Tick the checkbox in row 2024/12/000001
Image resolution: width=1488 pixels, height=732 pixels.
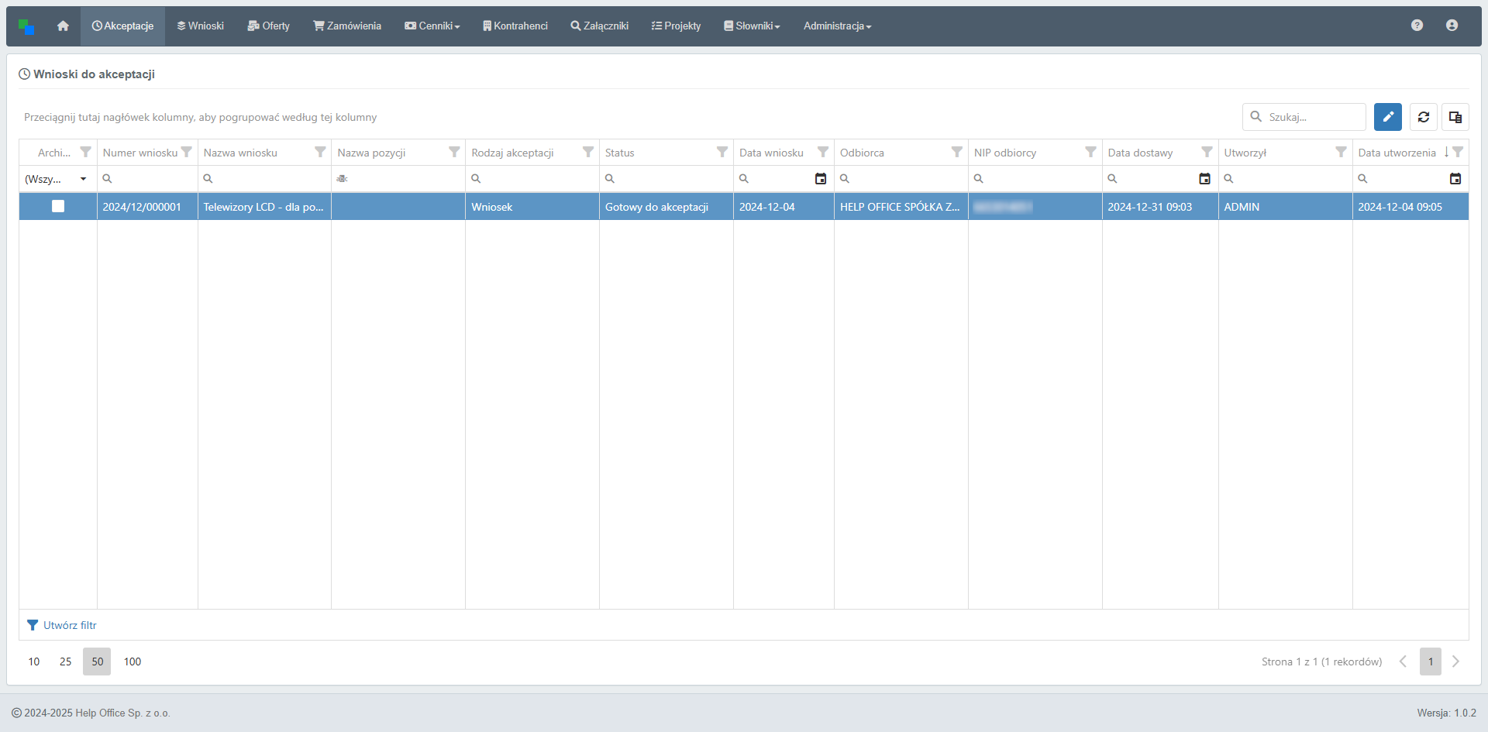(x=58, y=206)
